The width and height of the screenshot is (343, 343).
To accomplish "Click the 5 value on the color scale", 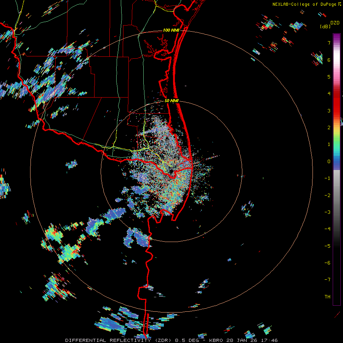I will tap(329, 77).
